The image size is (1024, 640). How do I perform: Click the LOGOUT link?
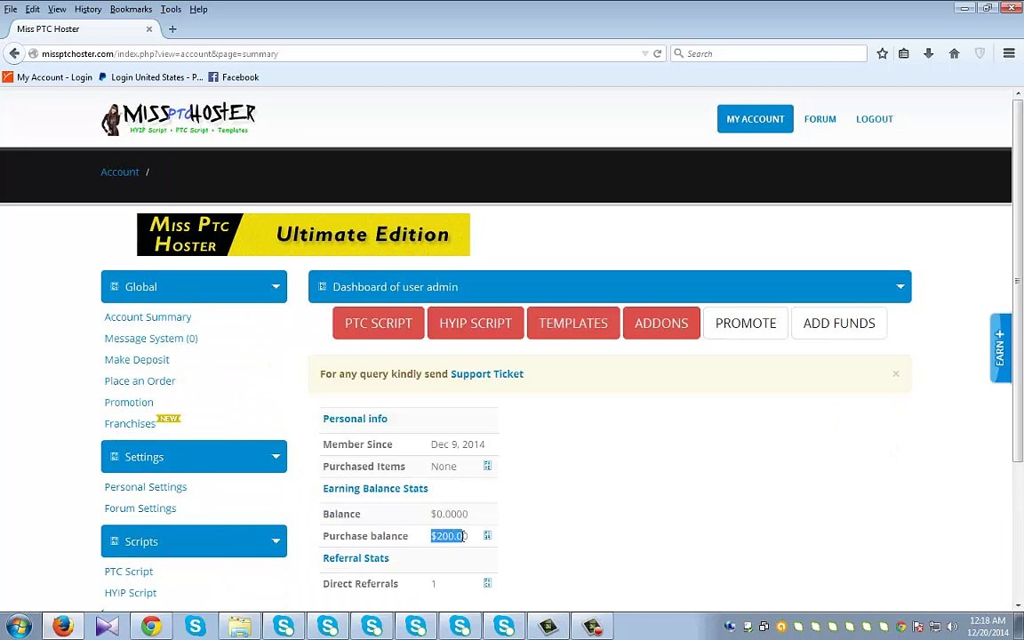(x=874, y=119)
